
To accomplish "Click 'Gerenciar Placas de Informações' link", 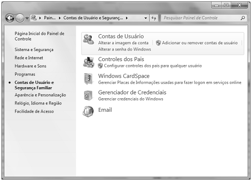I will [x=170, y=82].
